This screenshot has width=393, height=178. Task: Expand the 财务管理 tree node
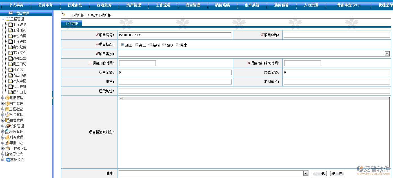(x=3, y=137)
